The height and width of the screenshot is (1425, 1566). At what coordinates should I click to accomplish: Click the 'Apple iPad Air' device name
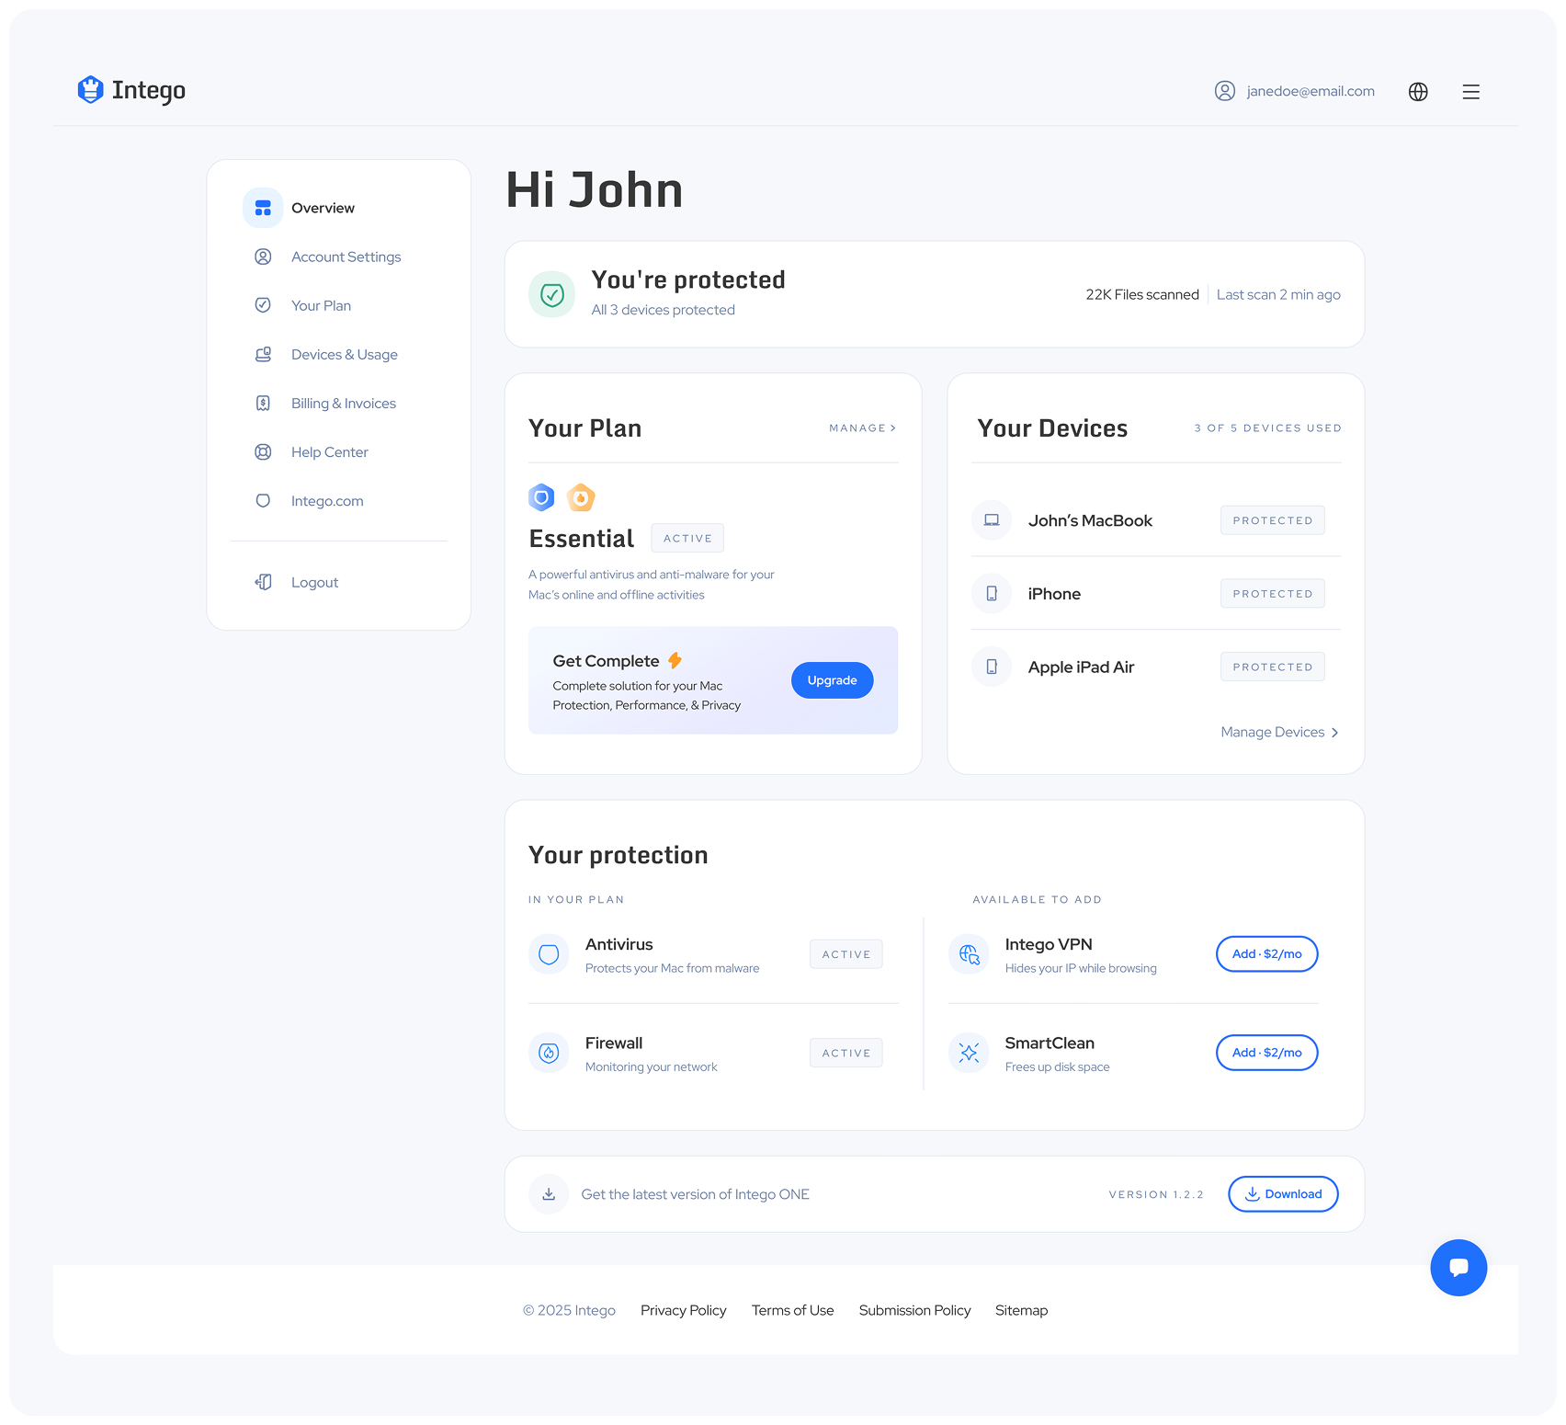(1081, 667)
